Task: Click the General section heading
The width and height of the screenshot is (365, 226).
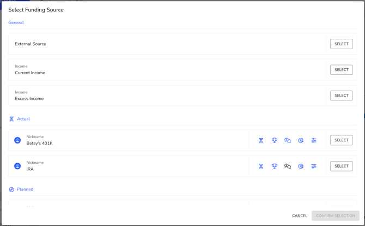Action: (x=16, y=22)
